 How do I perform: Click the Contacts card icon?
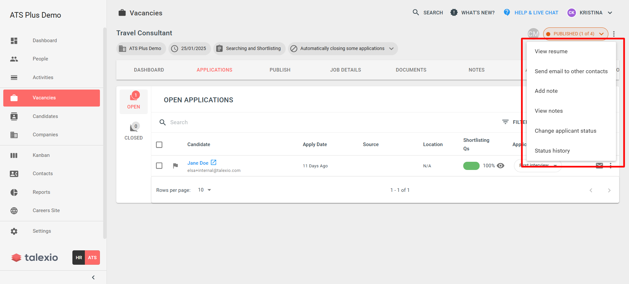pos(14,174)
